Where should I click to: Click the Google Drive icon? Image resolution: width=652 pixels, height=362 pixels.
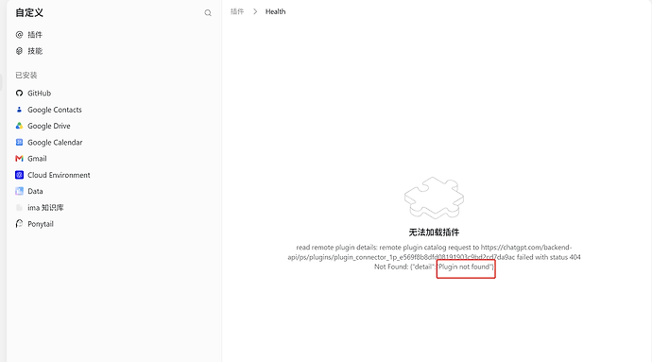(x=19, y=126)
